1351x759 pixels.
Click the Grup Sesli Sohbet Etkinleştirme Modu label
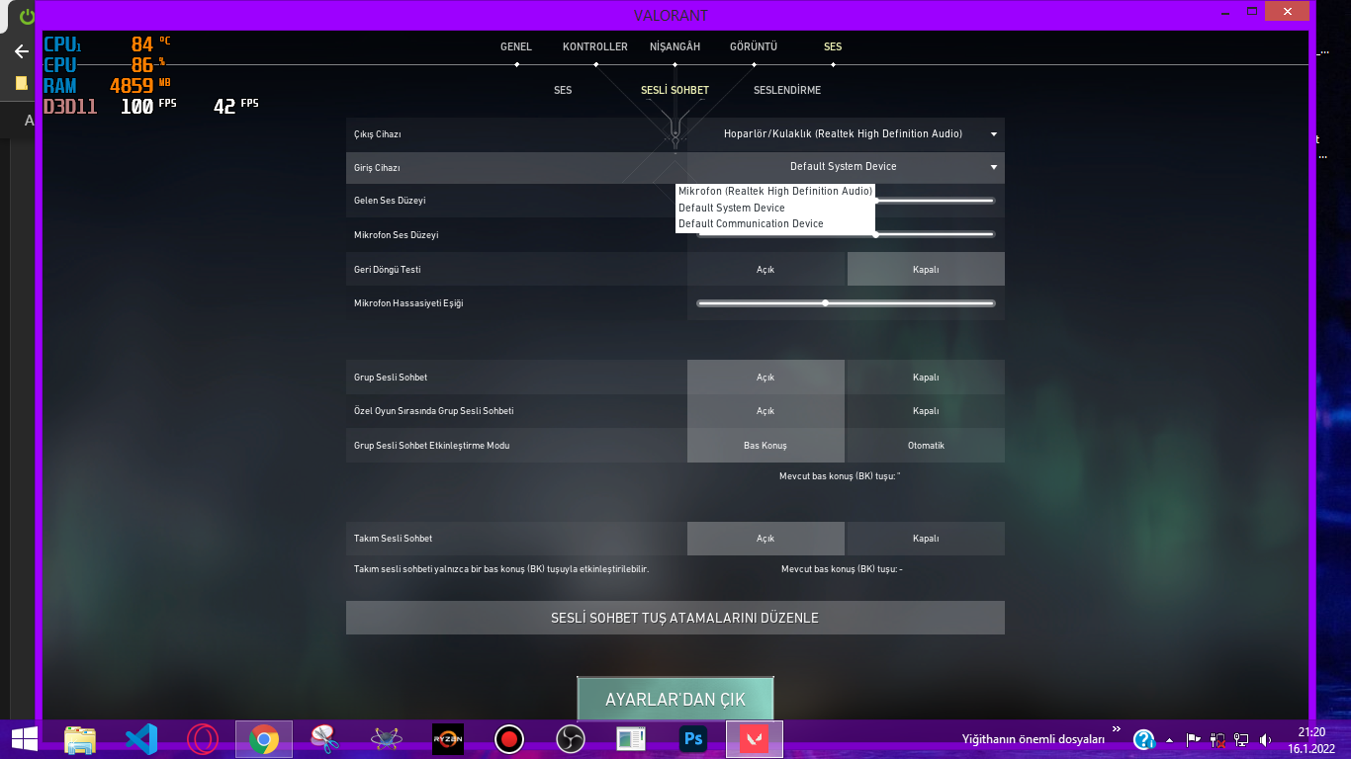(x=431, y=446)
